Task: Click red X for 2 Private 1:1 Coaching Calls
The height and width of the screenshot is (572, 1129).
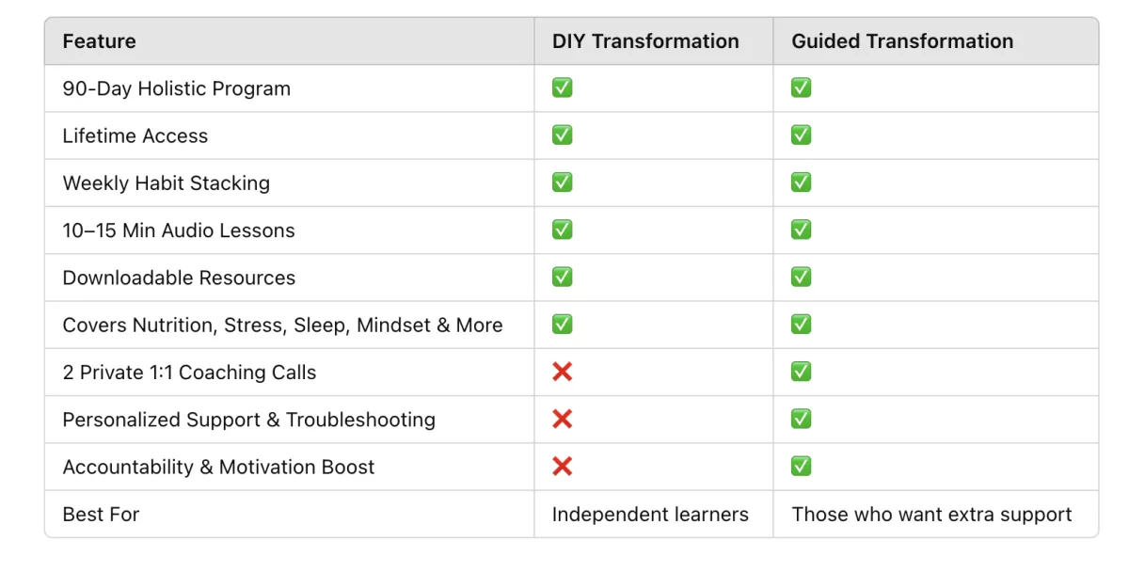Action: tap(562, 372)
